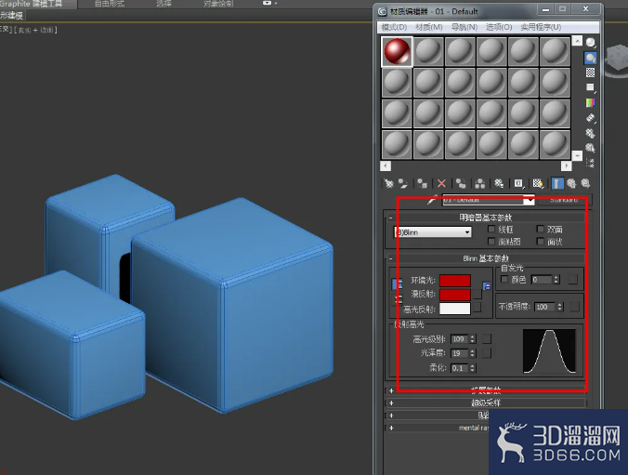Click the specular color map button
This screenshot has height=475, width=628.
477,308
